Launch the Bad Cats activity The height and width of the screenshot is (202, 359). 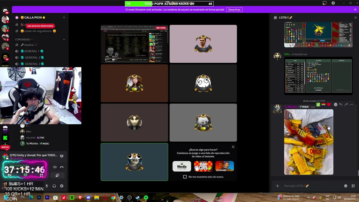tap(203, 166)
